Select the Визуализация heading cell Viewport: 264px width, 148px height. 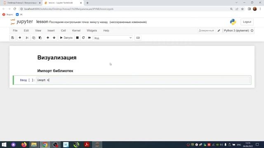(57, 58)
